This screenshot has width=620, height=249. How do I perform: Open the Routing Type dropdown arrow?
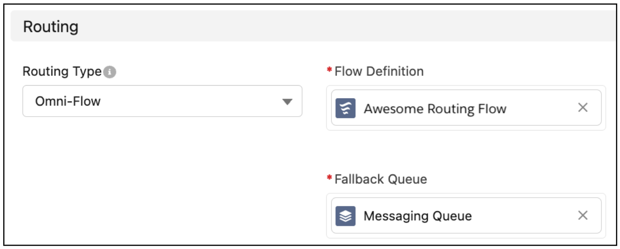point(287,101)
